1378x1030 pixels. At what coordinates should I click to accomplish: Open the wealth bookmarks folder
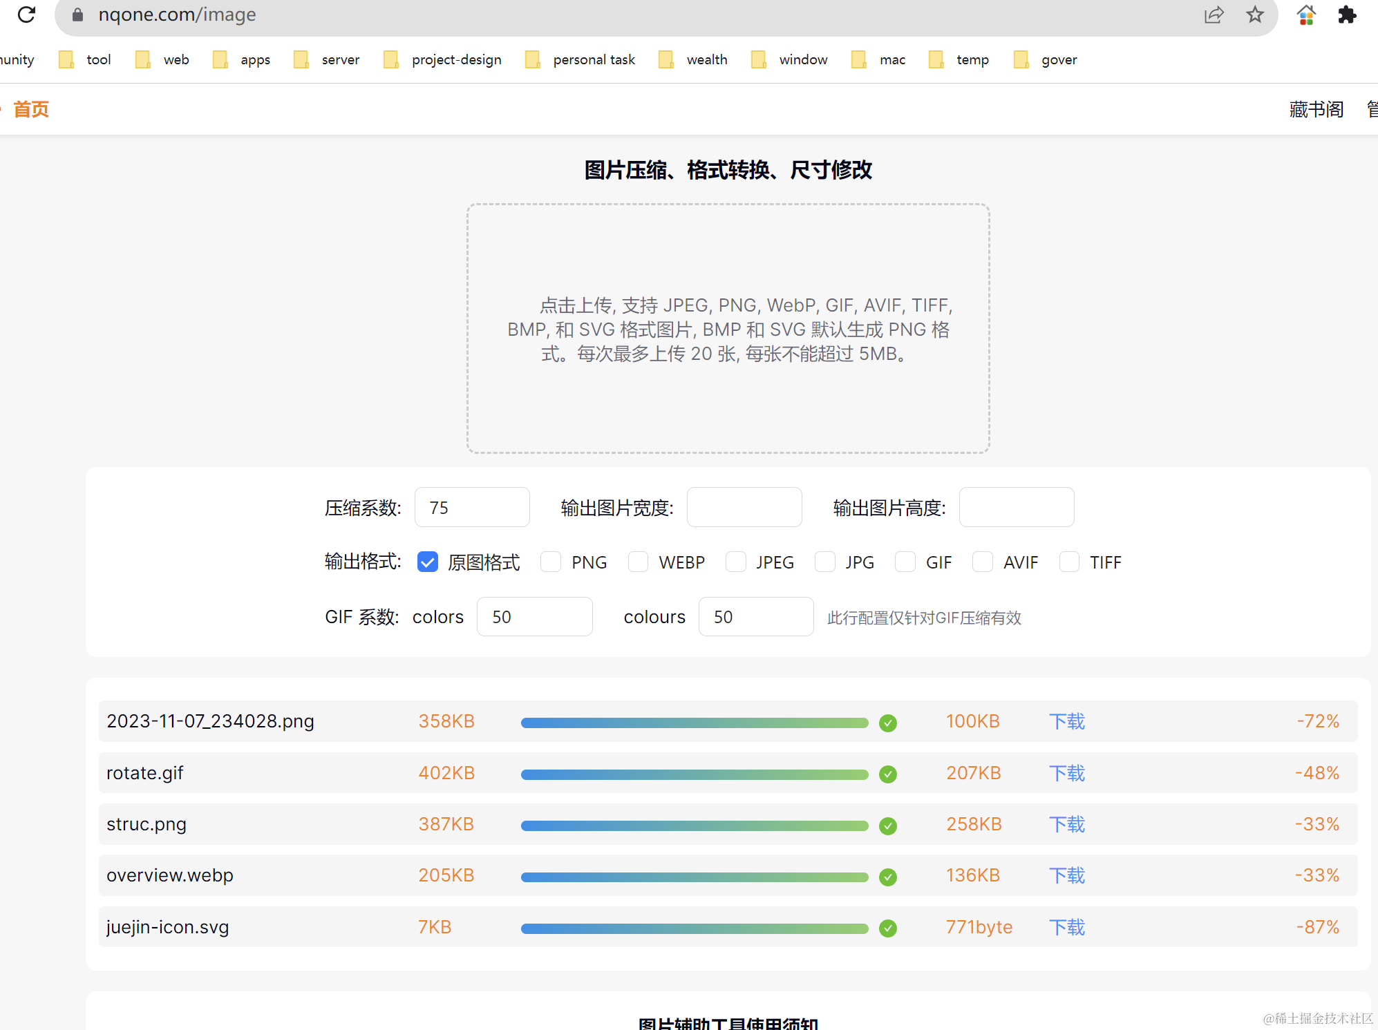tap(707, 59)
